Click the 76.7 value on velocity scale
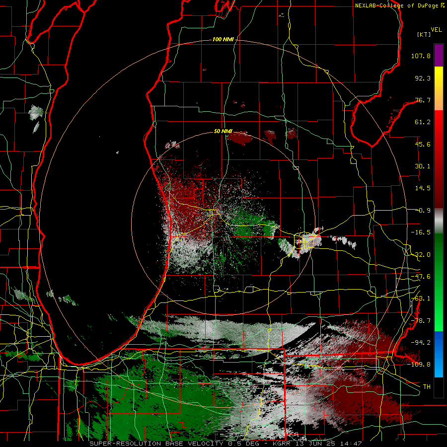Image resolution: width=447 pixels, height=447 pixels. [x=423, y=100]
